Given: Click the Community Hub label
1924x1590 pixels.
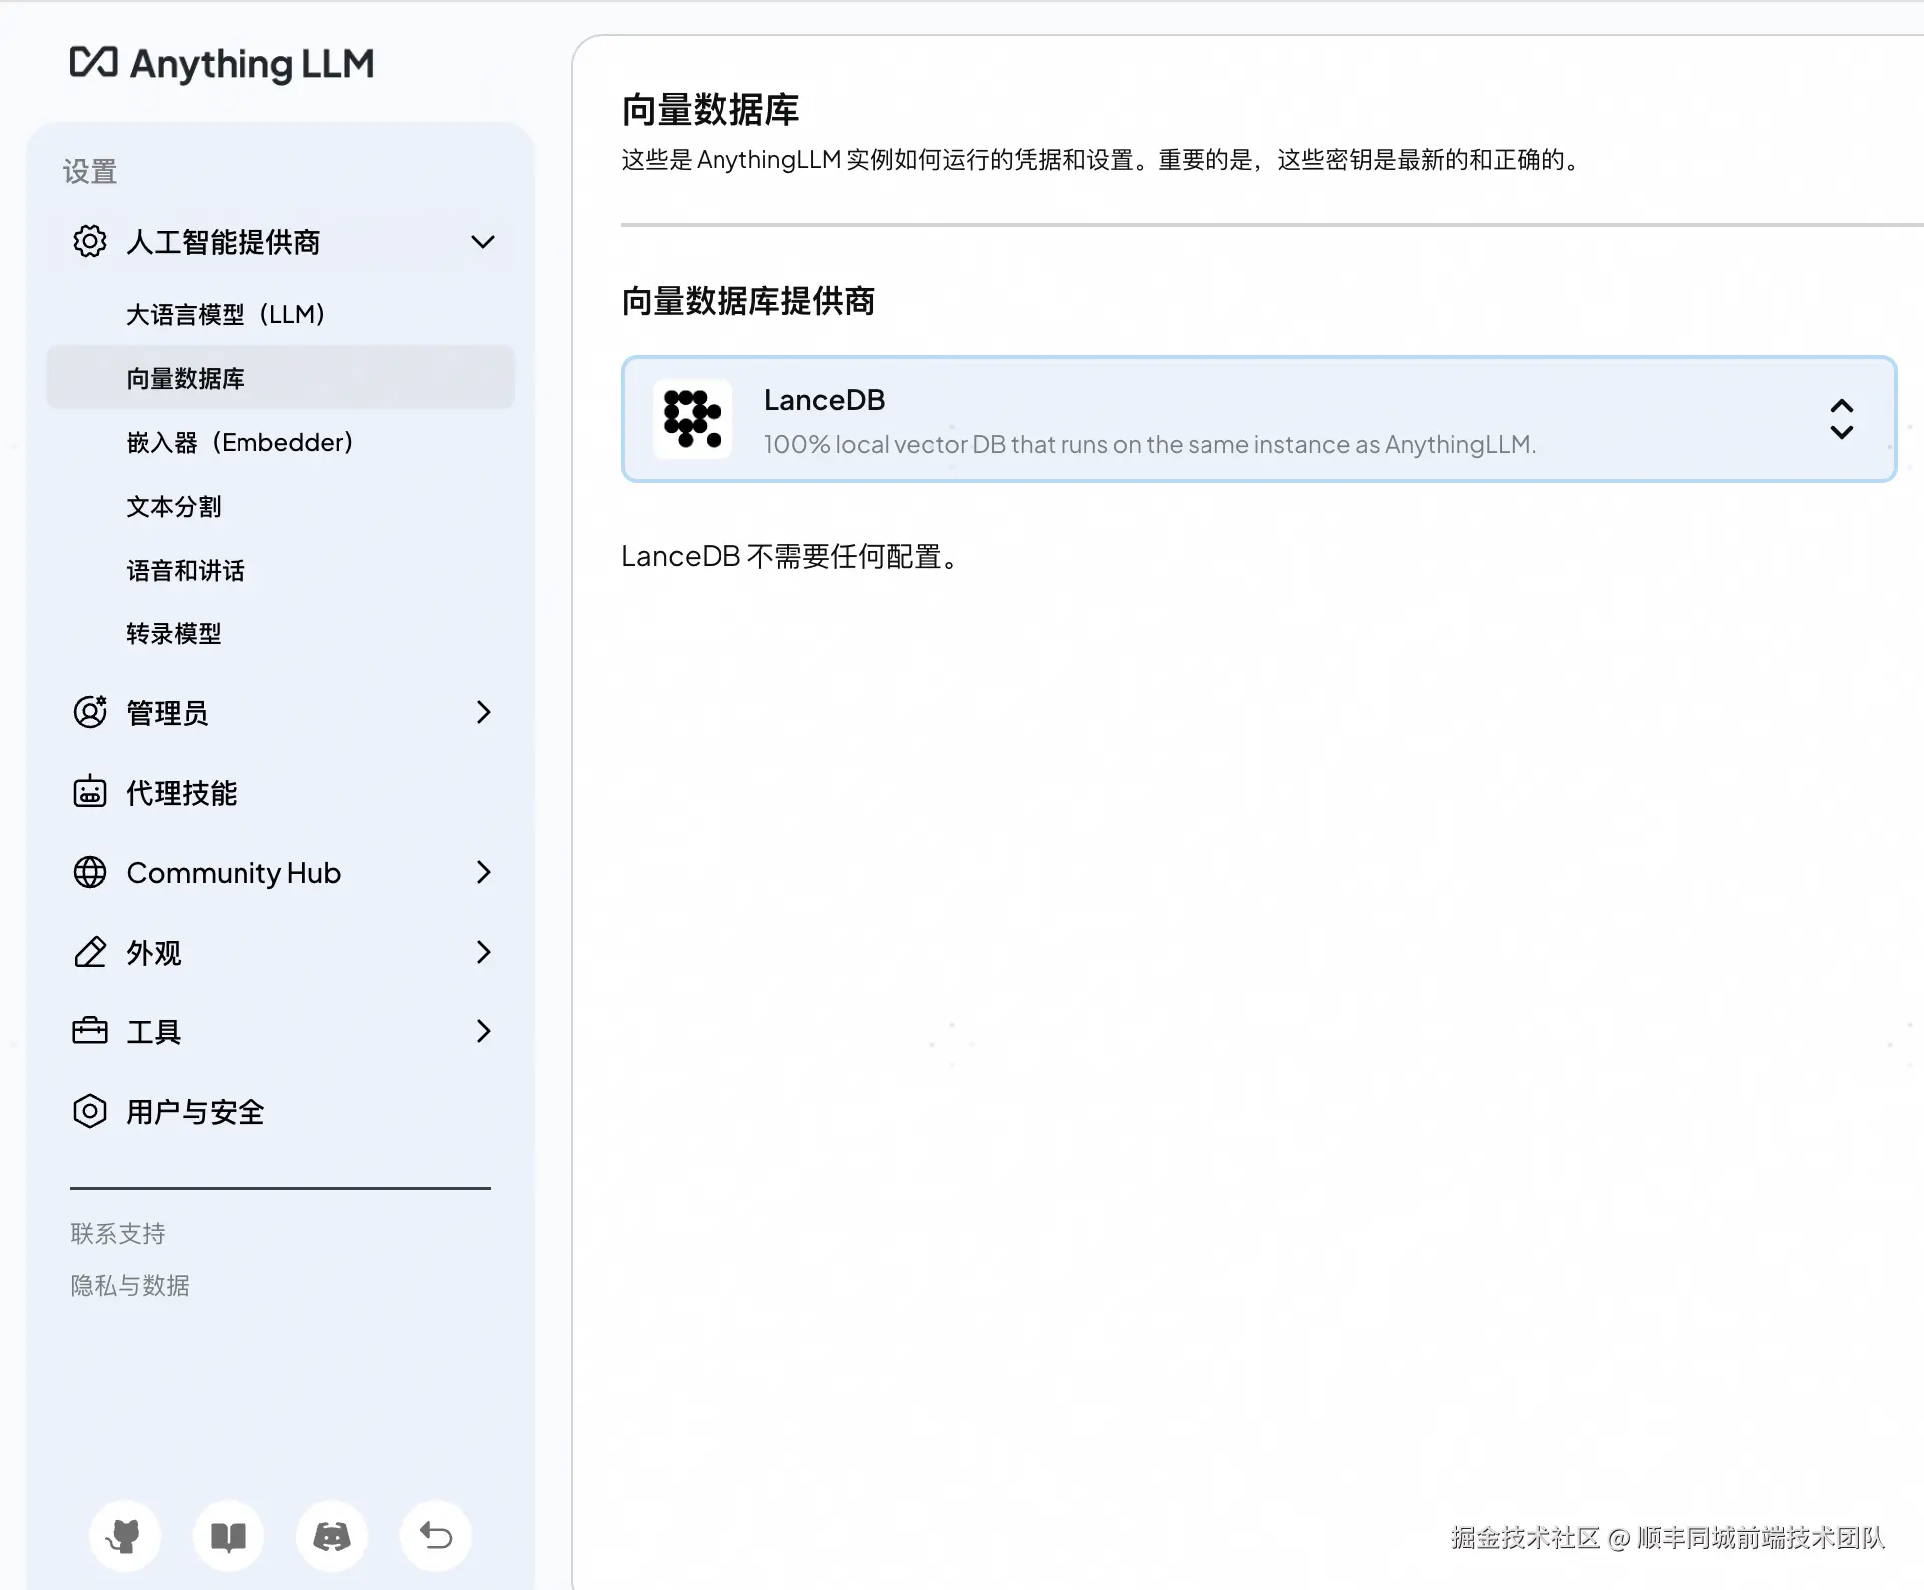Looking at the screenshot, I should 234,873.
